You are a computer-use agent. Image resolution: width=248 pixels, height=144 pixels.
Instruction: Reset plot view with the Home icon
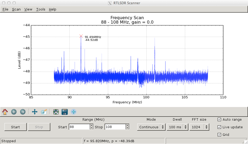point(5,112)
